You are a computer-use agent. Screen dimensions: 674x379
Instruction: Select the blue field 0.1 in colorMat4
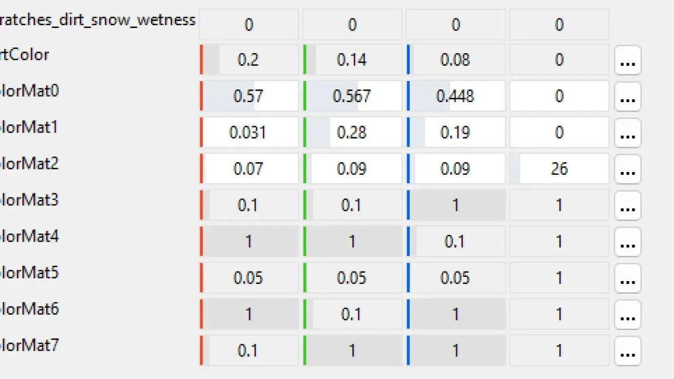click(455, 242)
